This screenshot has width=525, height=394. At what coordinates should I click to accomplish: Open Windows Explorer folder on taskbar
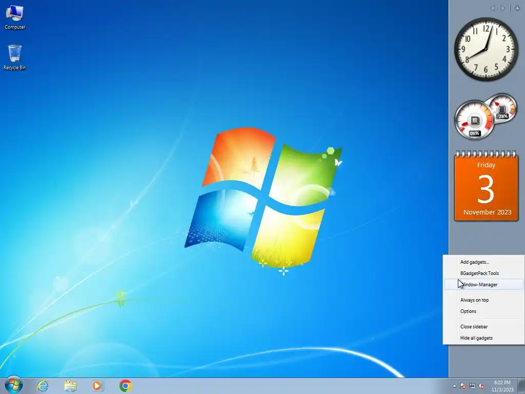pos(70,386)
